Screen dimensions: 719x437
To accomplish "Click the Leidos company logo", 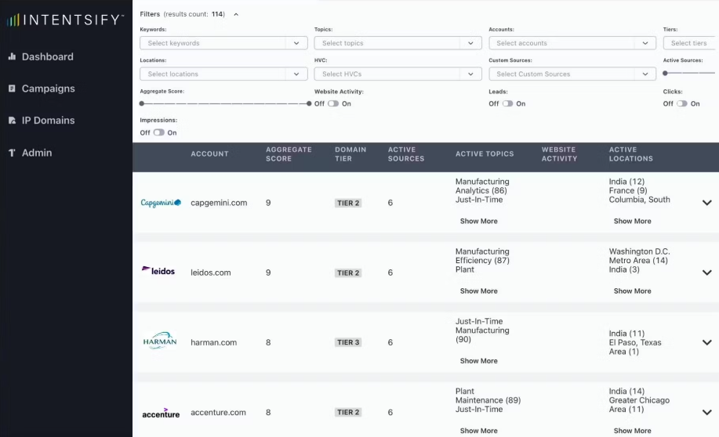I will click(x=158, y=271).
